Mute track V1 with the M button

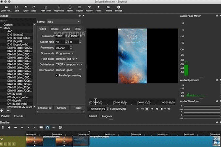(1, 144)
